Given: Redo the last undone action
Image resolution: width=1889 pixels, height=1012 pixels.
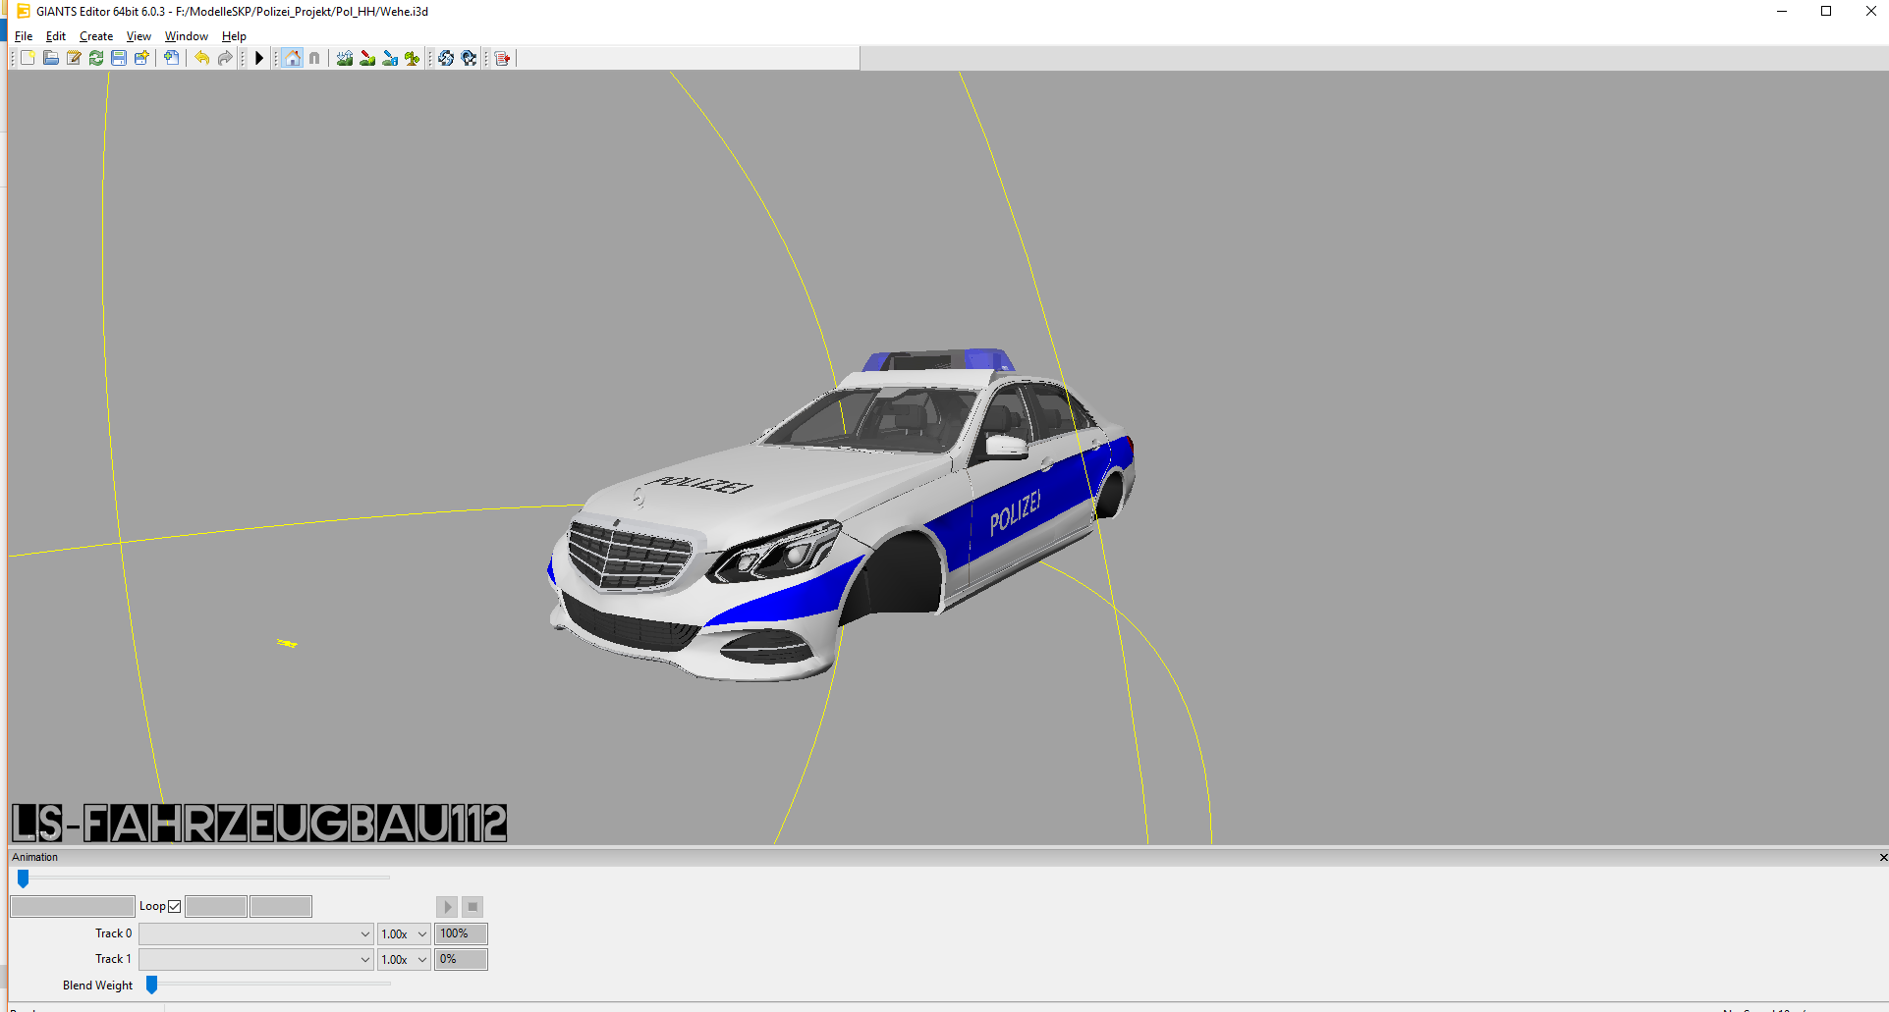Looking at the screenshot, I should tap(225, 58).
